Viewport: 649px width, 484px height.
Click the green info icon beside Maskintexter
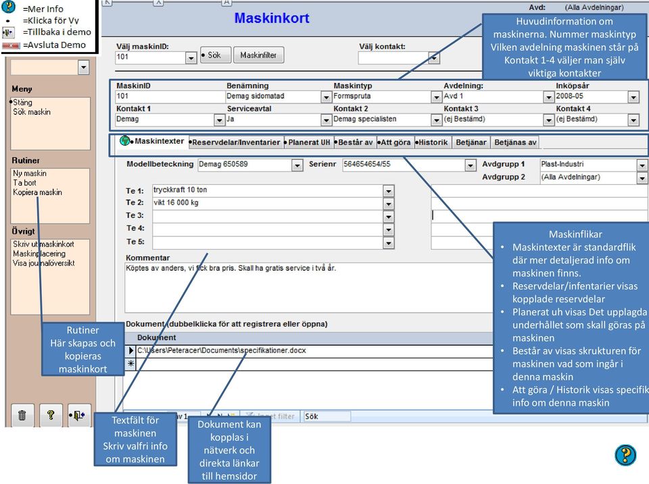(124, 140)
